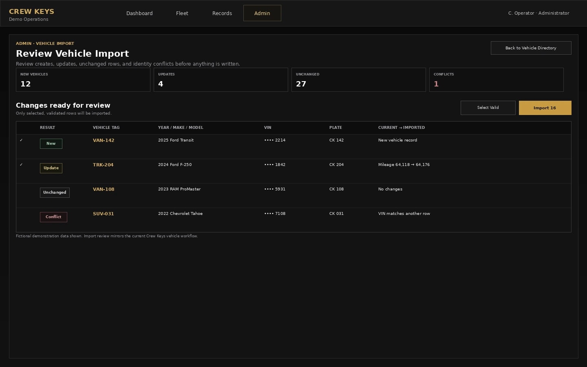This screenshot has height=367, width=587.
Task: Click the No changes cell
Action: [x=390, y=189]
